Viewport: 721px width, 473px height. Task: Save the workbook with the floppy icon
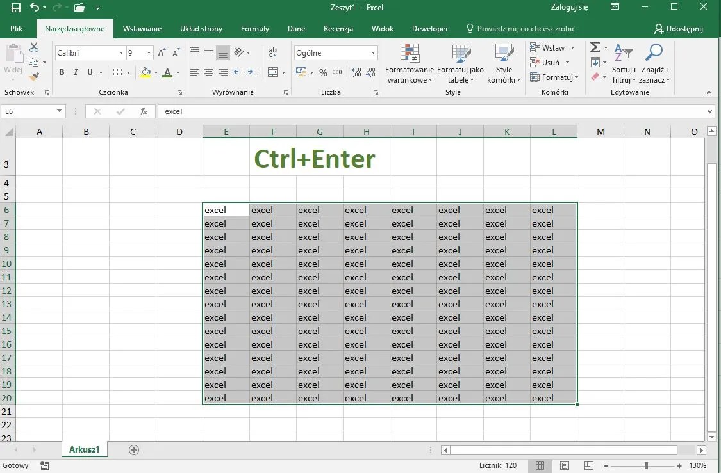tap(15, 7)
